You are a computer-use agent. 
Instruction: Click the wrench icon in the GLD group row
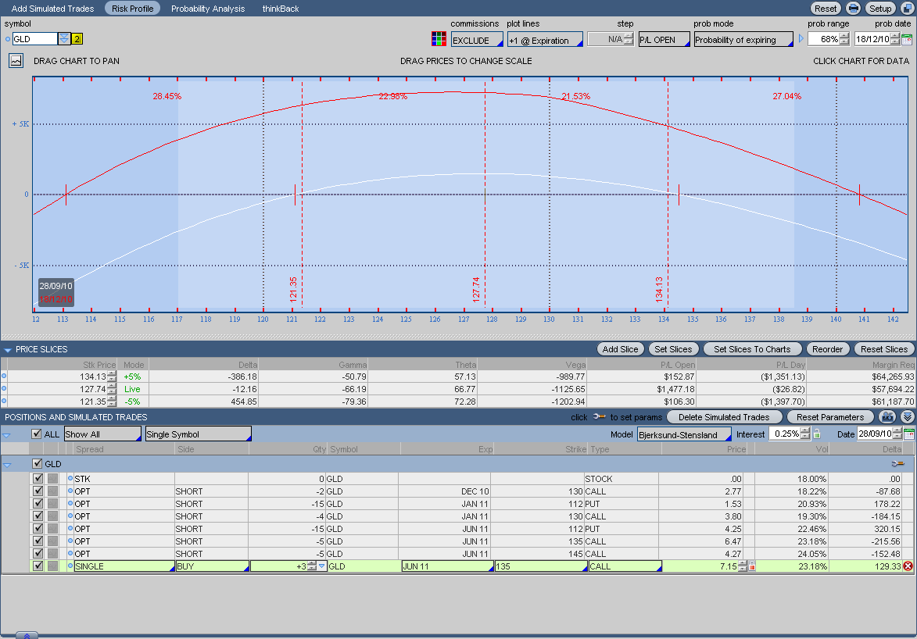coord(897,464)
